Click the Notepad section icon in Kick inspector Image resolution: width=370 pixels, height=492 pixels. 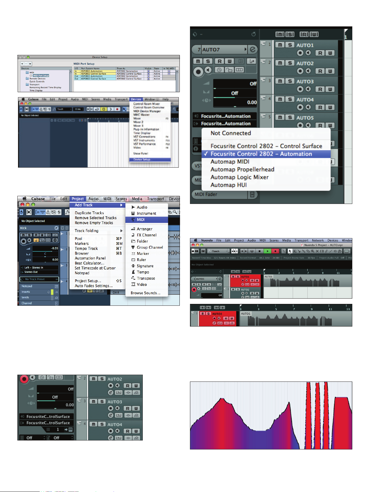(x=56, y=286)
